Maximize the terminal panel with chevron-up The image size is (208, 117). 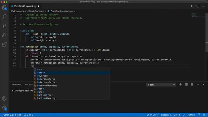pyautogui.click(x=198, y=84)
